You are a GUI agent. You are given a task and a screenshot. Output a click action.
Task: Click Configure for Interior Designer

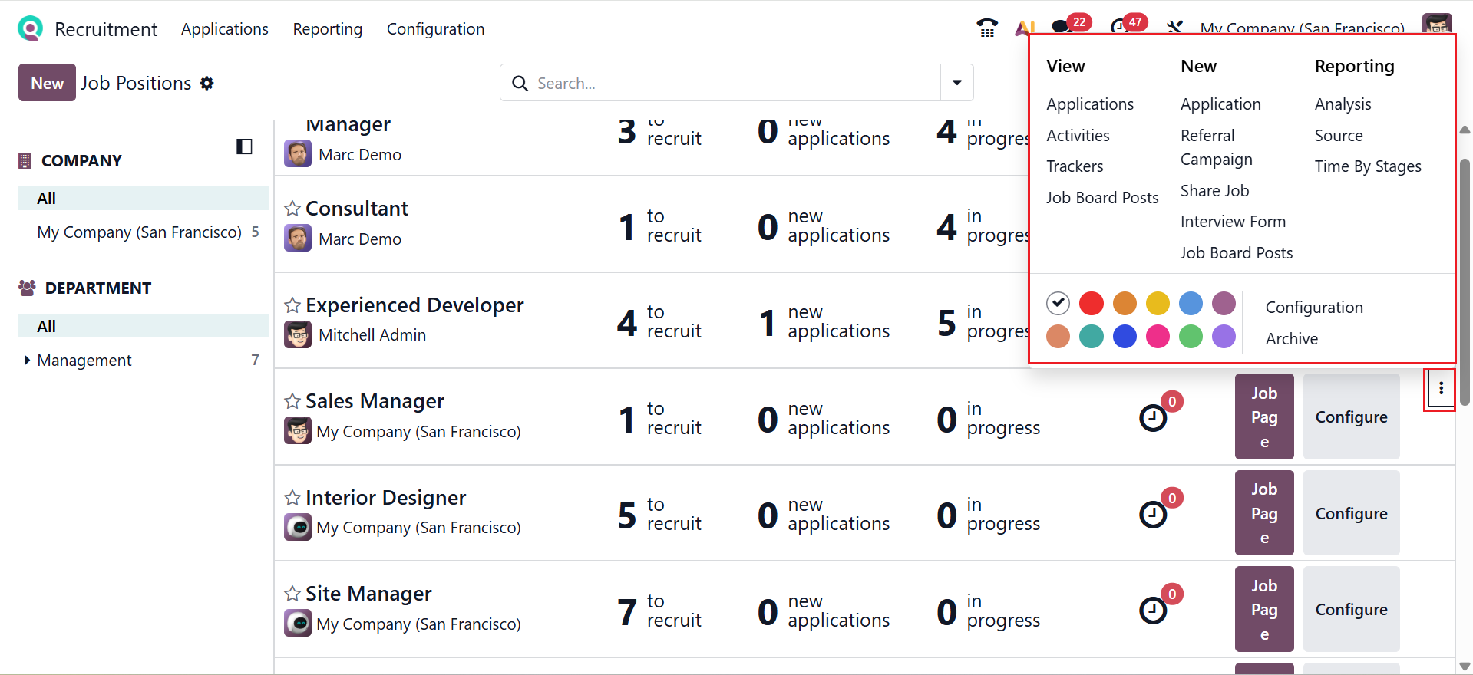(1351, 513)
